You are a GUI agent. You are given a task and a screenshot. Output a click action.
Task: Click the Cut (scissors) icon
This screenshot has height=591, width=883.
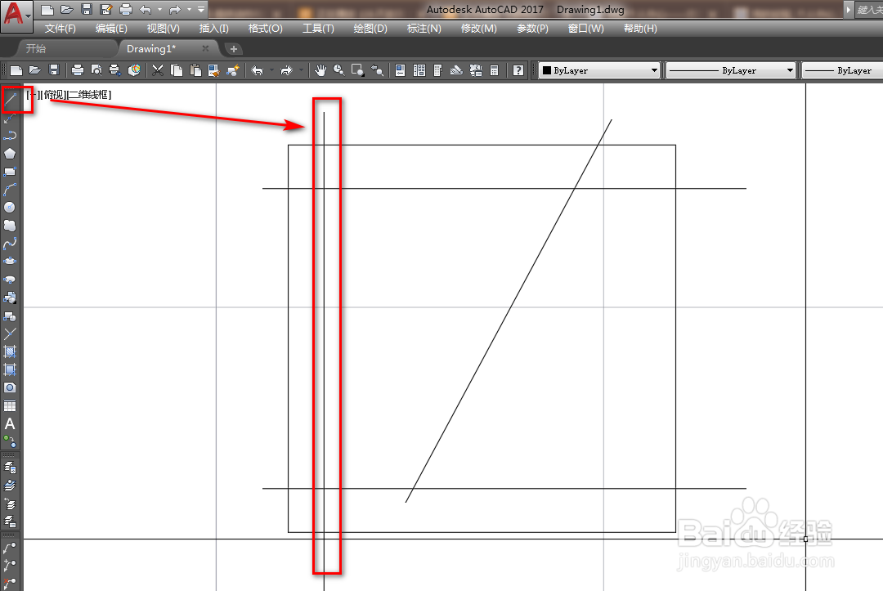pyautogui.click(x=158, y=70)
